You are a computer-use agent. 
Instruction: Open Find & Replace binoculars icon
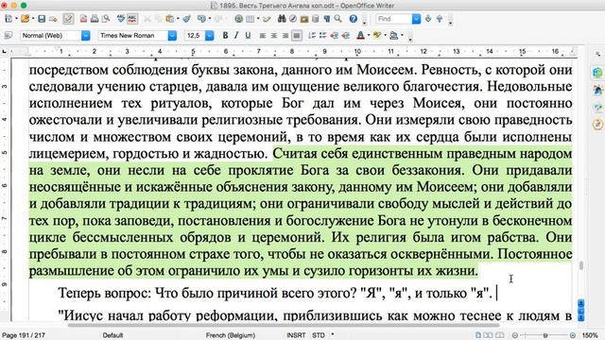click(282, 19)
